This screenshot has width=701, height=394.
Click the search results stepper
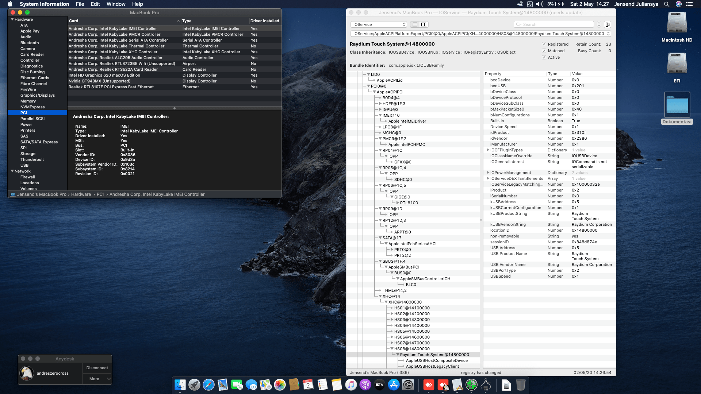click(599, 24)
